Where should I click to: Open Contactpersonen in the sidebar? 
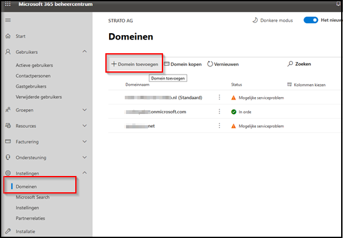click(33, 76)
